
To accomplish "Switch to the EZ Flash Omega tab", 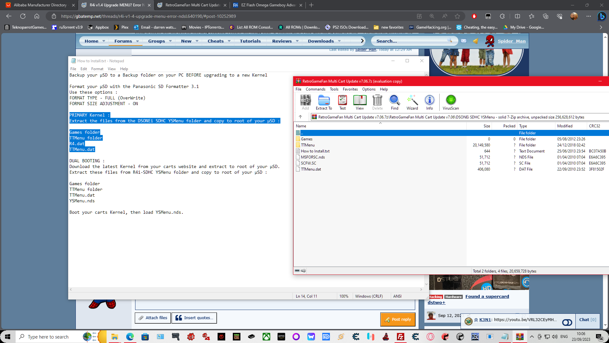I will [268, 5].
